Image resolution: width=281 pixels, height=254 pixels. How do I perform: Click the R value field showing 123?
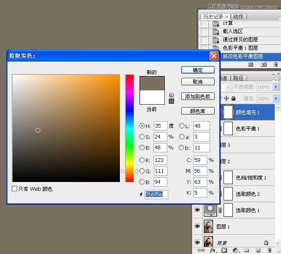160,160
